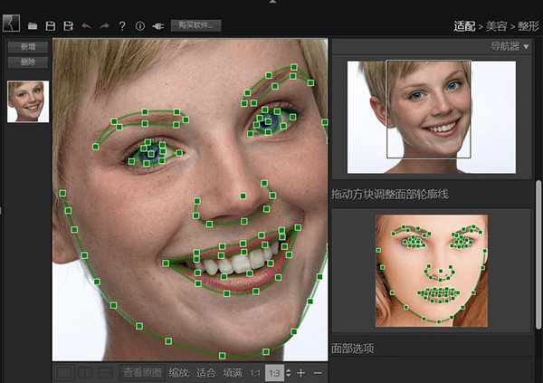Open the info (i) circle icon
543x383 pixels.
pos(139,26)
